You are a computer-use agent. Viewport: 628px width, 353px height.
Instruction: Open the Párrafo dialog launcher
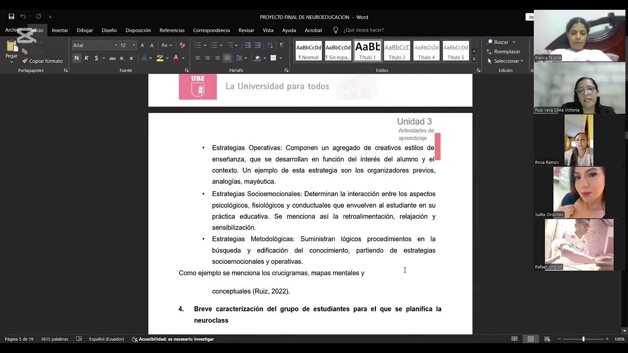287,71
